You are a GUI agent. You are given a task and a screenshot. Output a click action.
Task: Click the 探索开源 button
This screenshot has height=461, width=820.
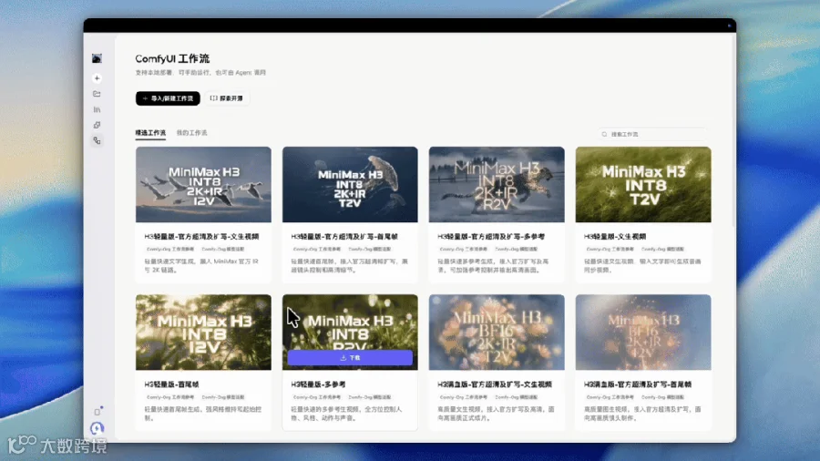tap(227, 98)
